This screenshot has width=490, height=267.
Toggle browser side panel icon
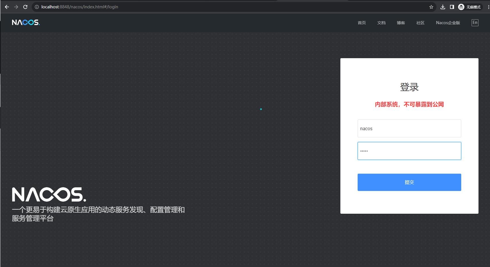[x=452, y=7]
